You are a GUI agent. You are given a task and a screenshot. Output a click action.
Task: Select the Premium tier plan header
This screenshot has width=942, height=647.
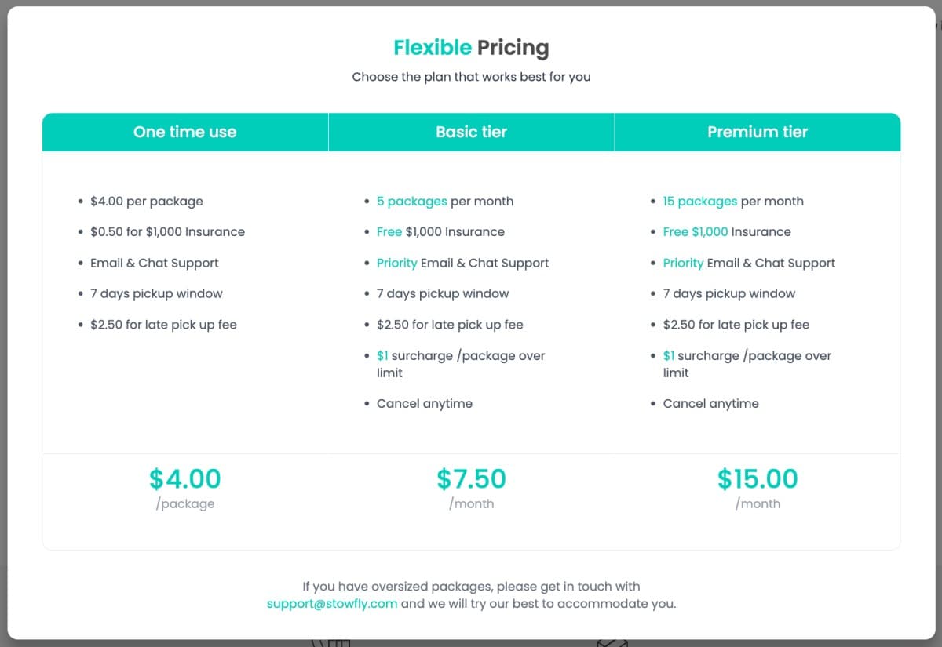click(757, 132)
